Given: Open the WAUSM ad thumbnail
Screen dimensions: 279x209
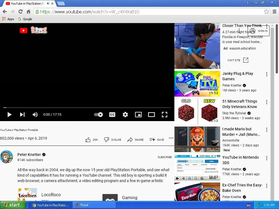Looking at the screenshot, I should click(x=197, y=46).
